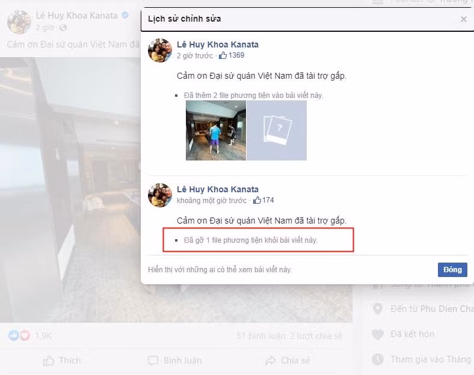The image size is (474, 375).
Task: Click Hiển thị với những ai có thể xem text
Action: click(220, 270)
